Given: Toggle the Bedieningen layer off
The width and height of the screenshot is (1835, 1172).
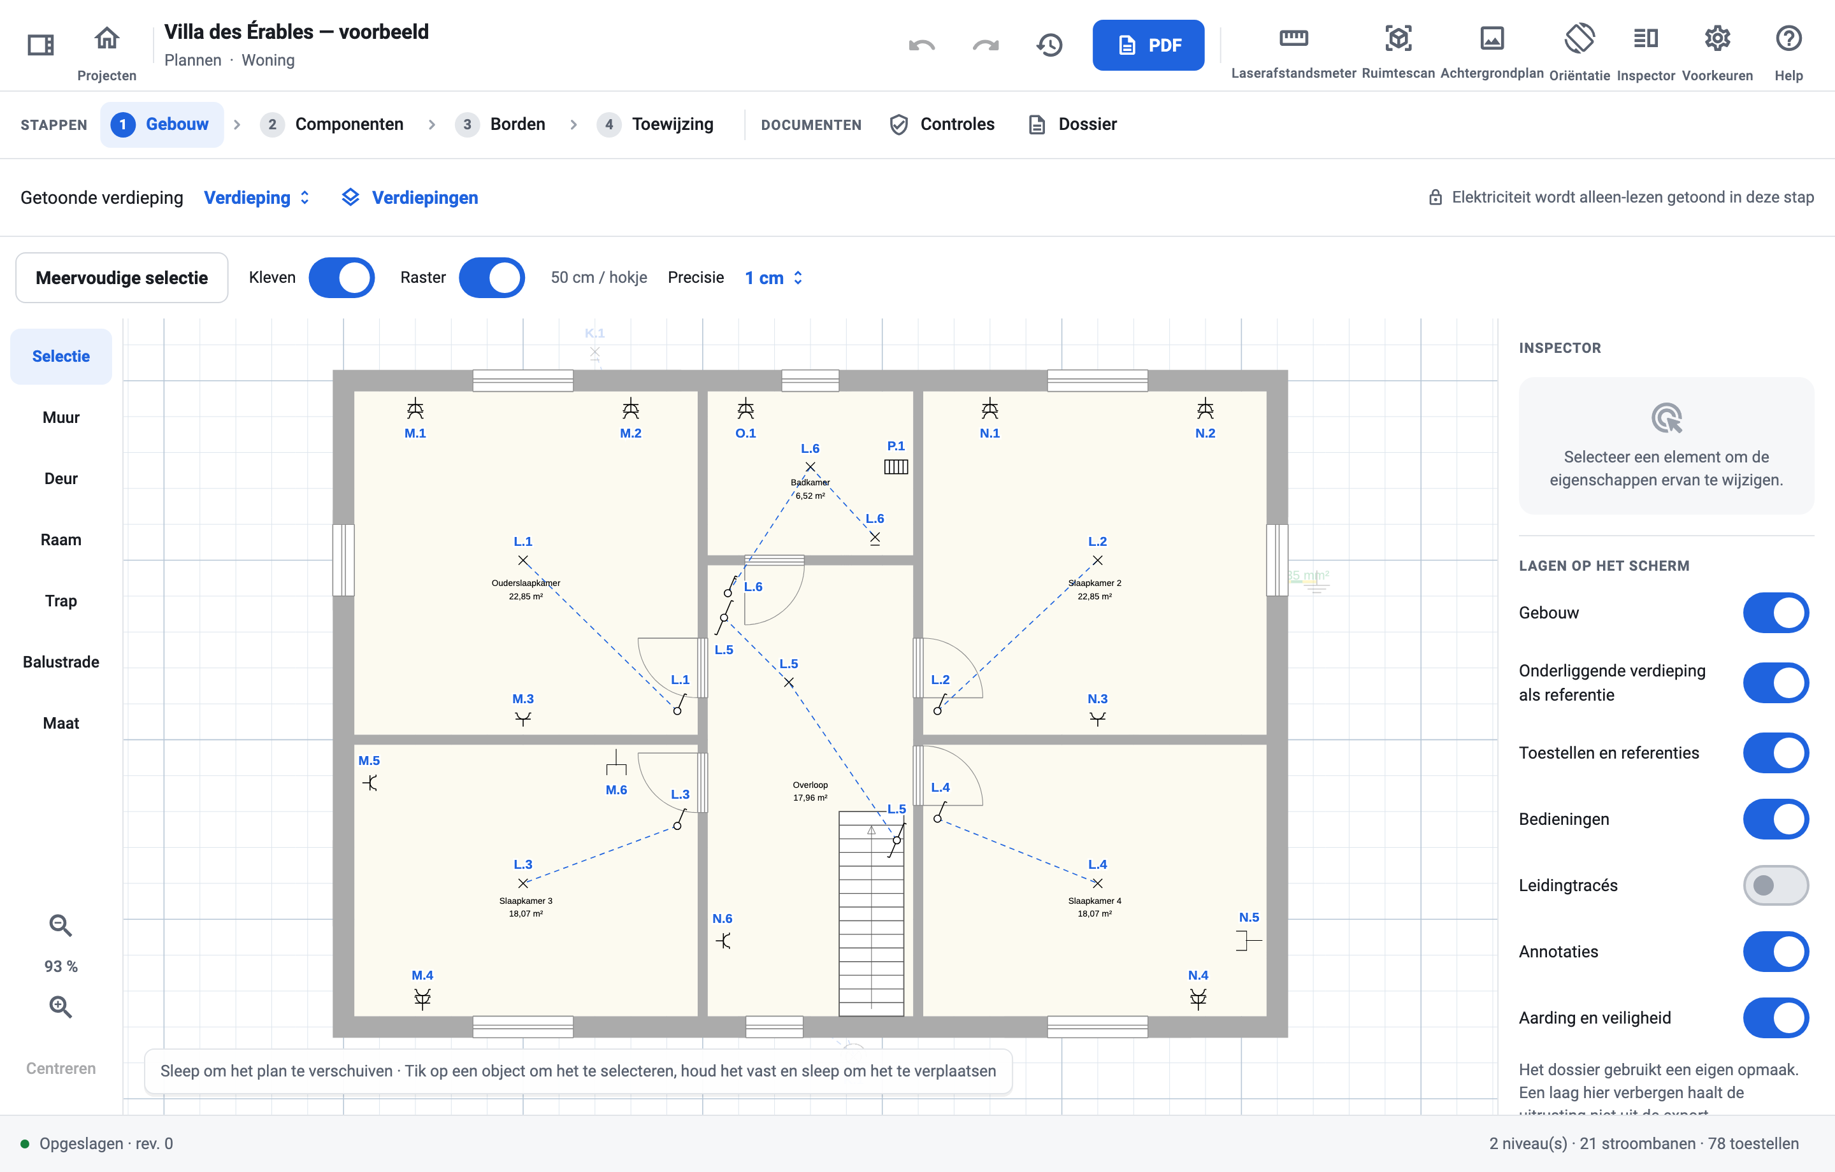Looking at the screenshot, I should tap(1776, 818).
